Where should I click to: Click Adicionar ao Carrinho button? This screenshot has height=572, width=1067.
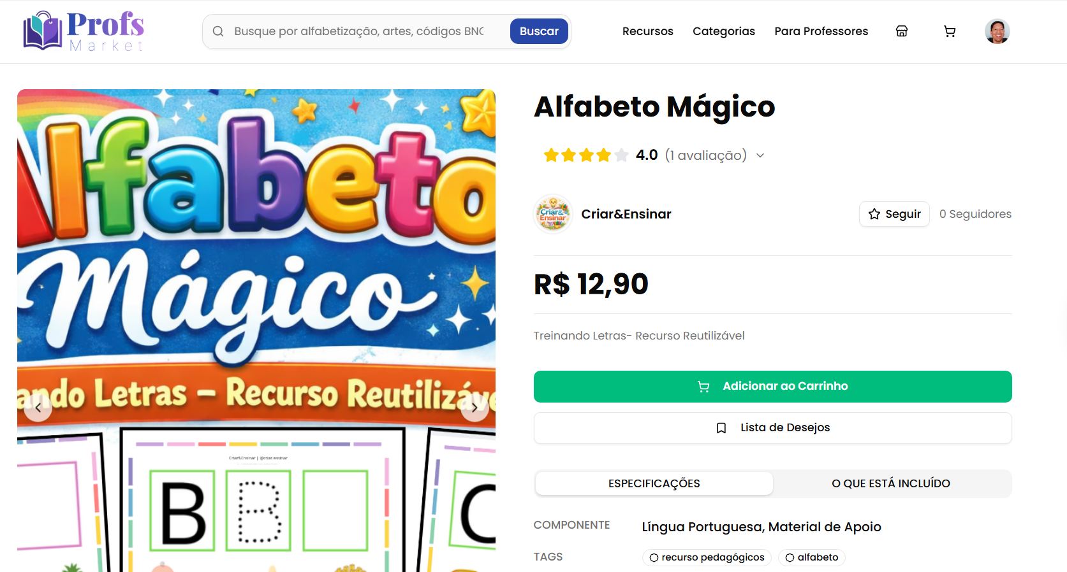tap(773, 387)
